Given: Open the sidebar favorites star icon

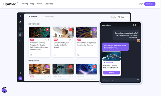Looking at the screenshot, I should tap(20, 41).
